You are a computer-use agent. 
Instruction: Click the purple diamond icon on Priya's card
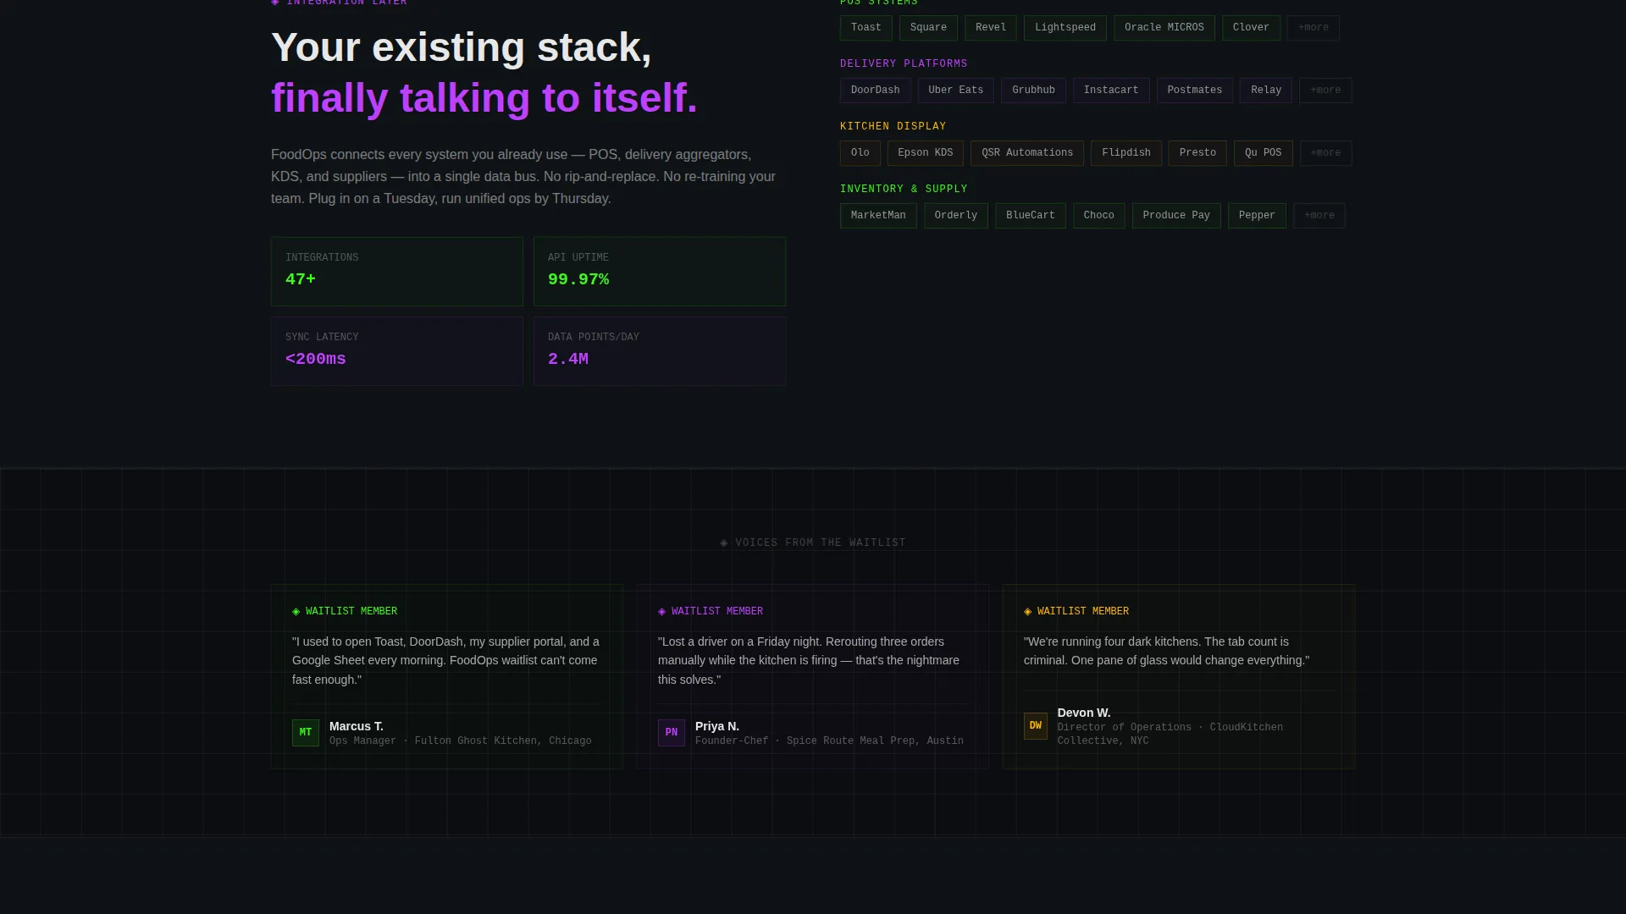[x=662, y=612]
